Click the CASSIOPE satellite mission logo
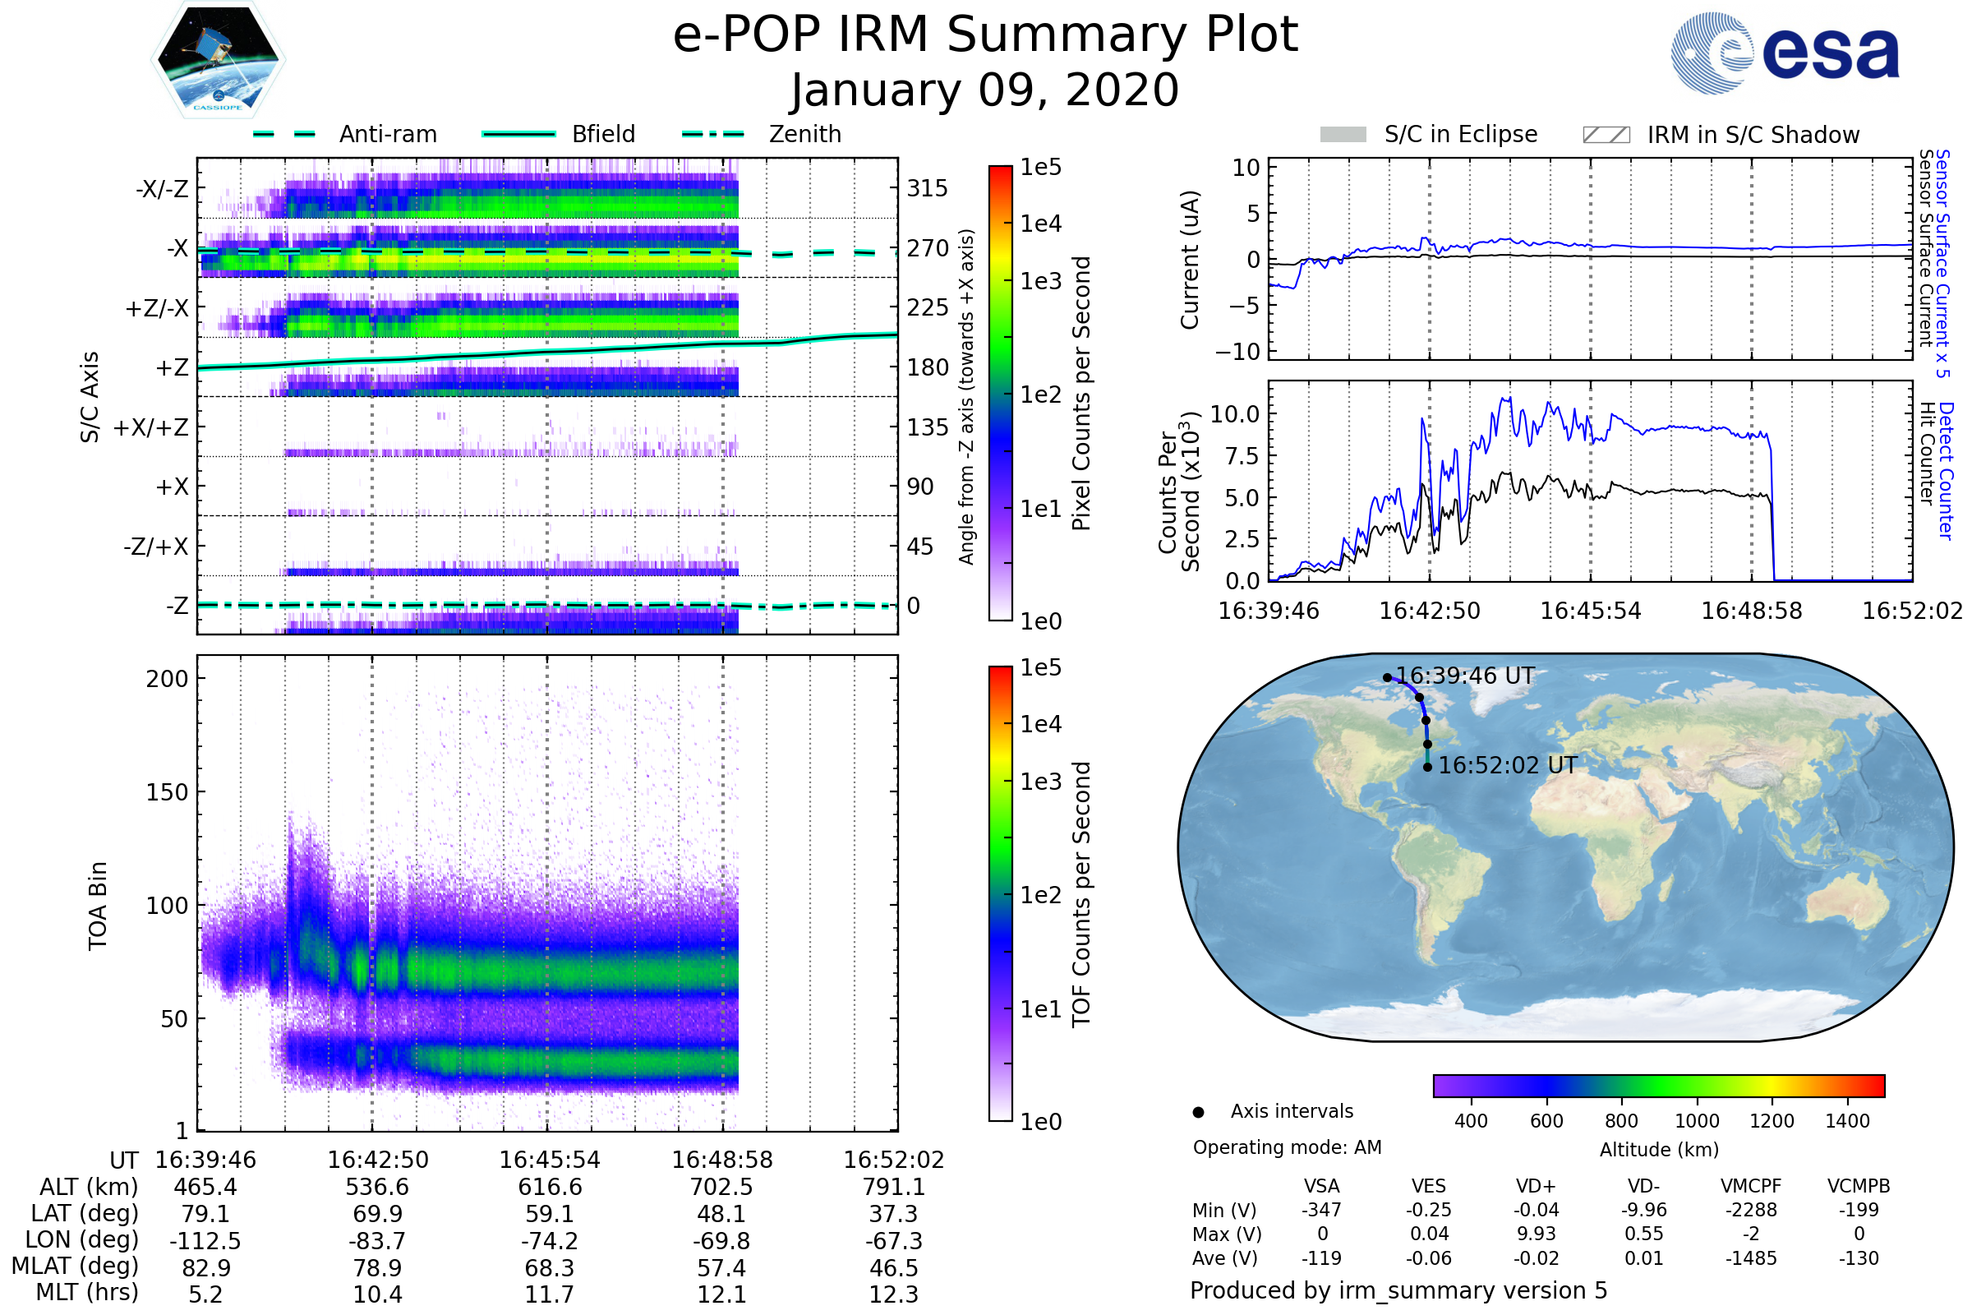1972x1315 pixels. 218,58
